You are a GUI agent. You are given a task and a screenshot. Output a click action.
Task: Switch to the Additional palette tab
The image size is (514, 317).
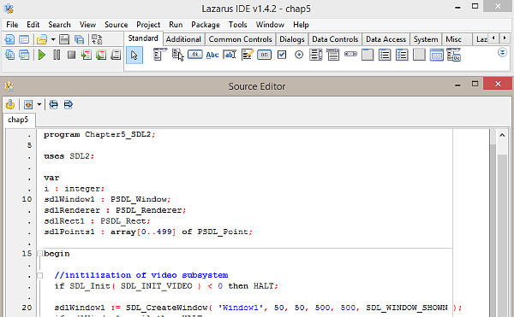pos(183,39)
